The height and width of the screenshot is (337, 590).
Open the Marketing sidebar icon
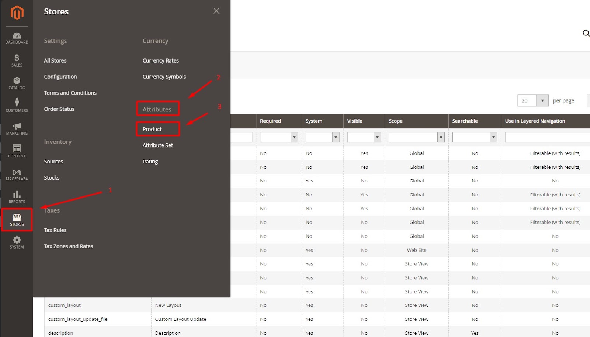[17, 129]
